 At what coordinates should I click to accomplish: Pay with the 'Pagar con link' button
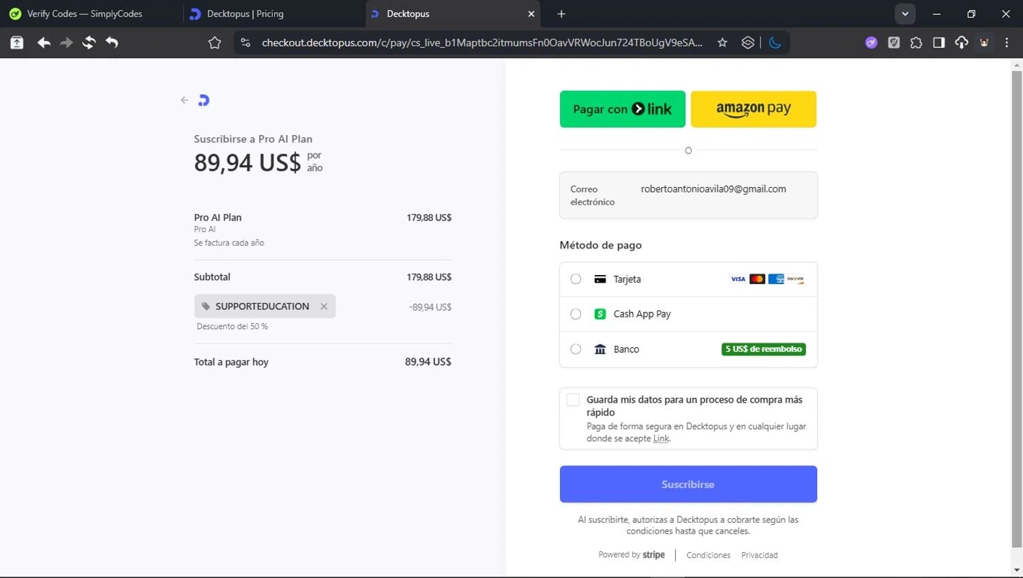pos(623,109)
